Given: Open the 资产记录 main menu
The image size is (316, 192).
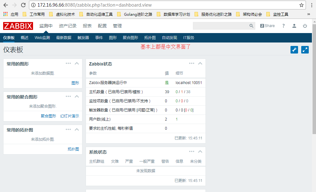Looking at the screenshot, I should (x=68, y=26).
